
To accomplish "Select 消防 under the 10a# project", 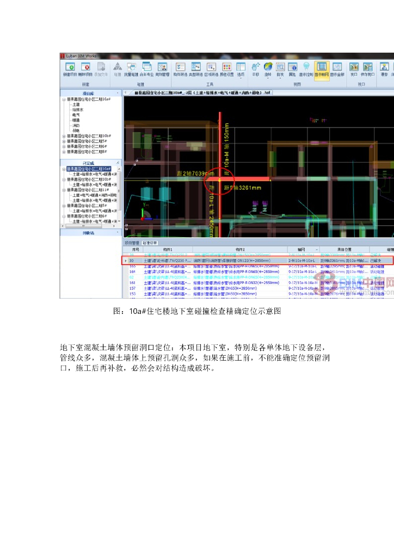I will pos(76,126).
